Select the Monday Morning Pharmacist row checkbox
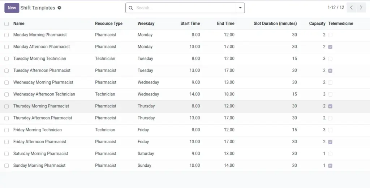370x188 pixels. [7, 35]
